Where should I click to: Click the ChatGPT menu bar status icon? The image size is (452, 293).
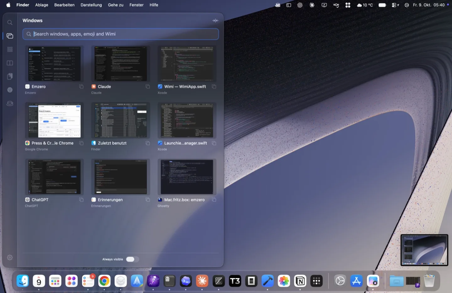coord(300,5)
